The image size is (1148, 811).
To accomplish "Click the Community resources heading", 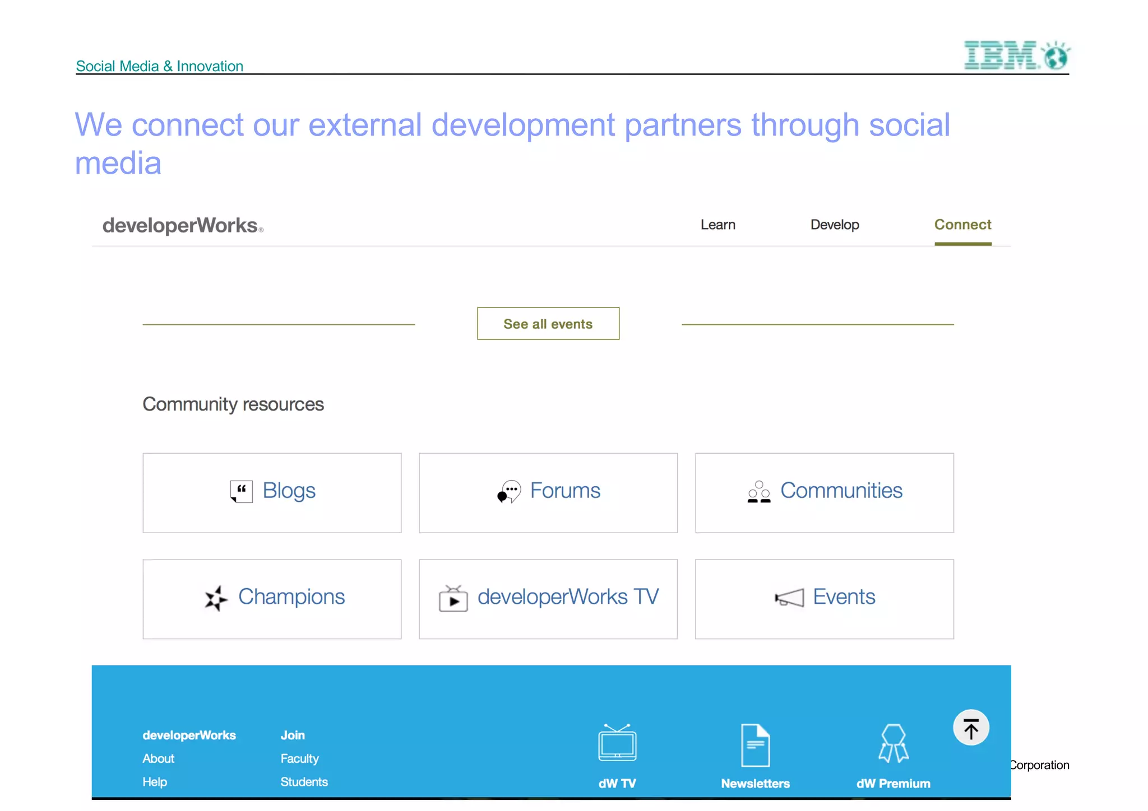I will click(233, 404).
